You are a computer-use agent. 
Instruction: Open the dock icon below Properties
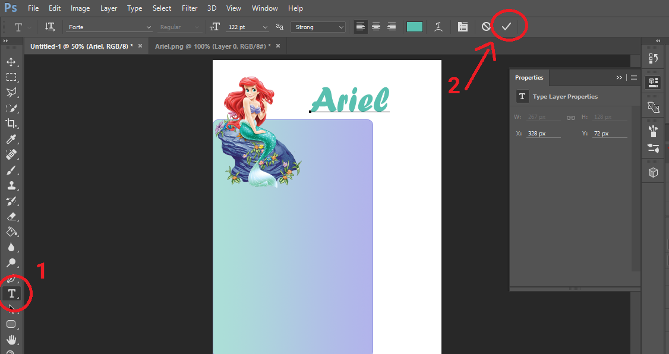[653, 107]
